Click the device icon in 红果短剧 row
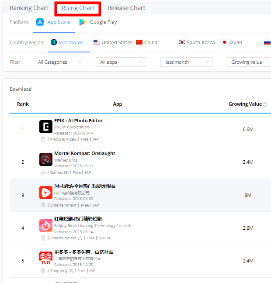 coord(43,238)
